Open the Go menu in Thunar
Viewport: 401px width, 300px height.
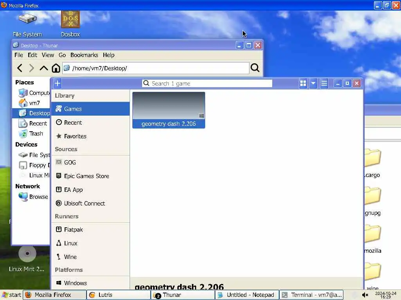(62, 55)
